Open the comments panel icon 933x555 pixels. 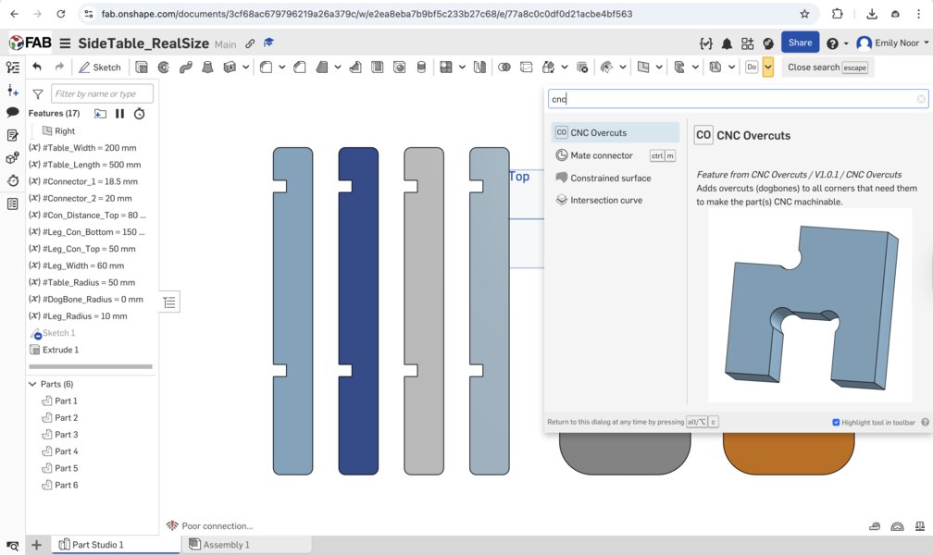point(13,112)
